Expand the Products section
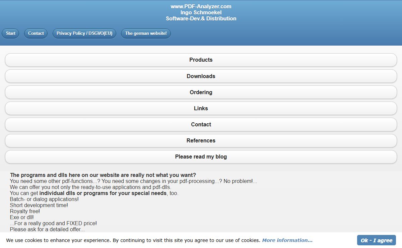 (201, 60)
